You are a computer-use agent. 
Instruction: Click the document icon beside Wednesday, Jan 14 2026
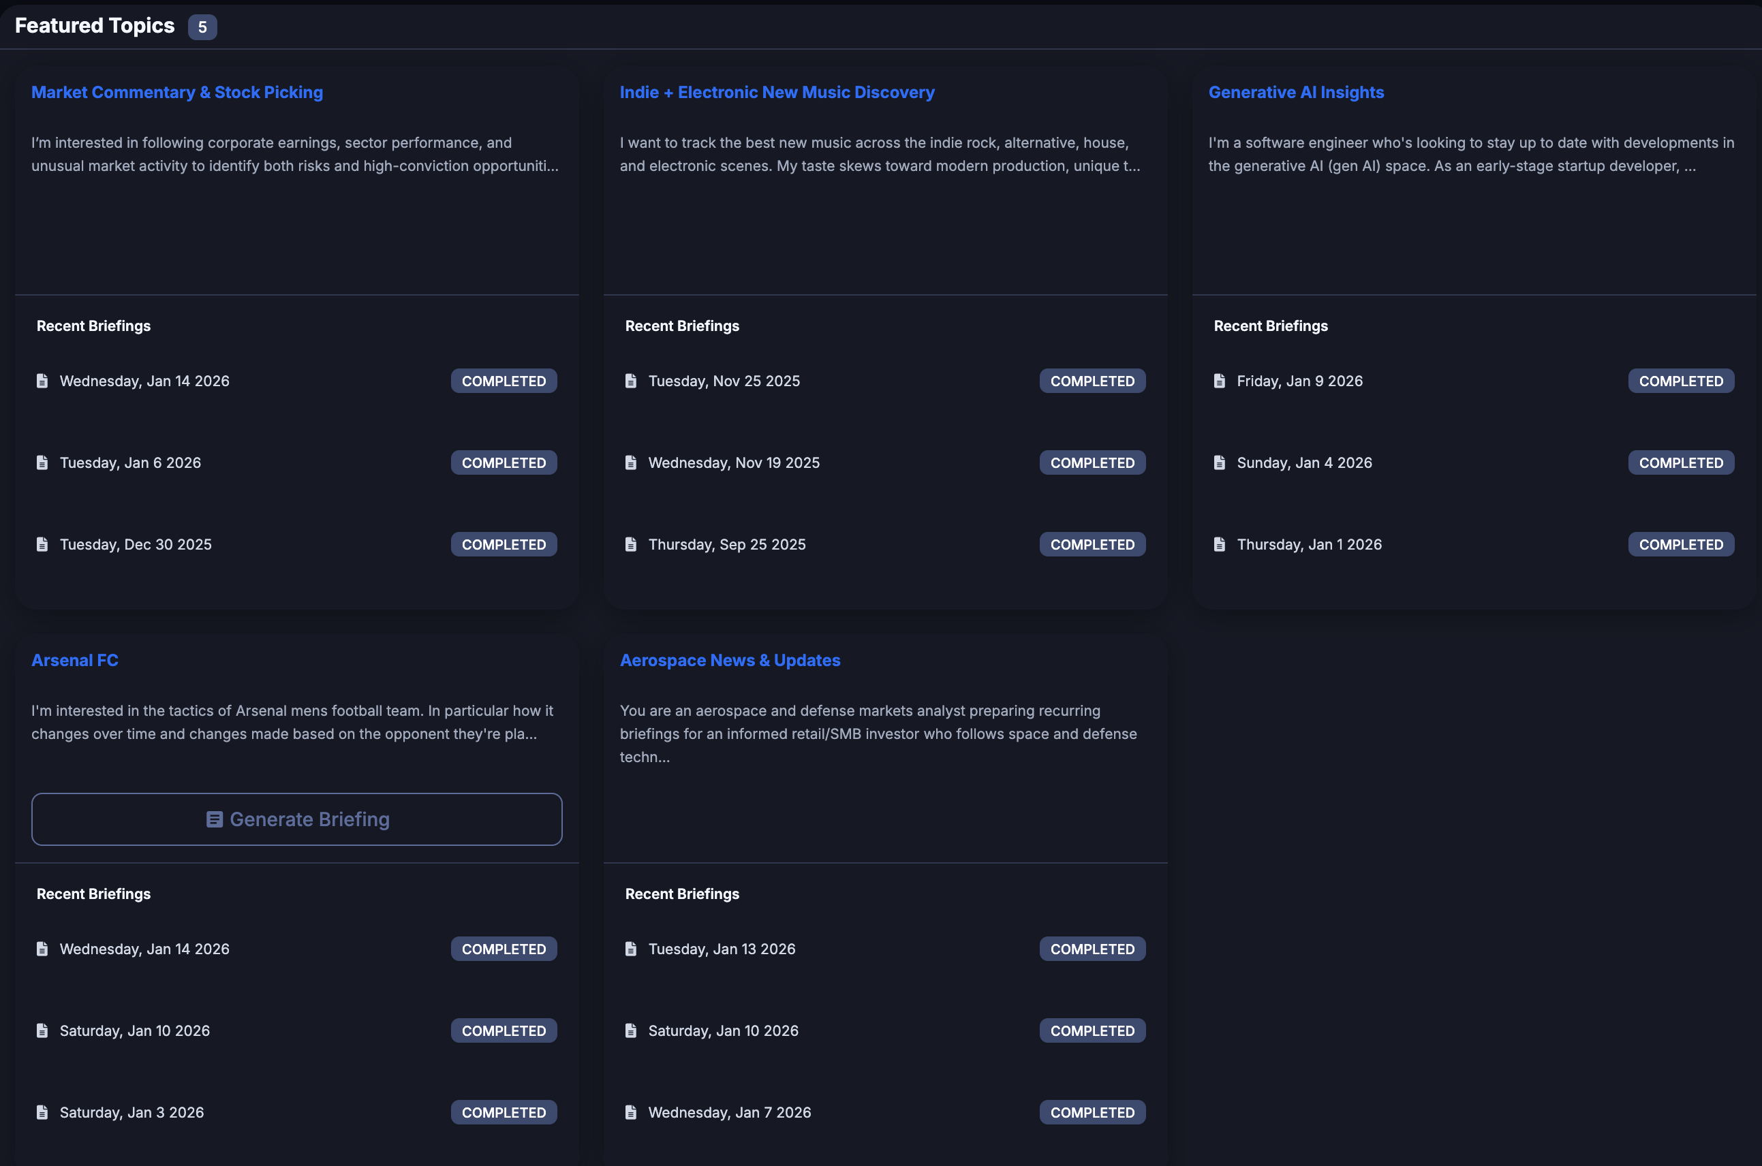pyautogui.click(x=42, y=380)
